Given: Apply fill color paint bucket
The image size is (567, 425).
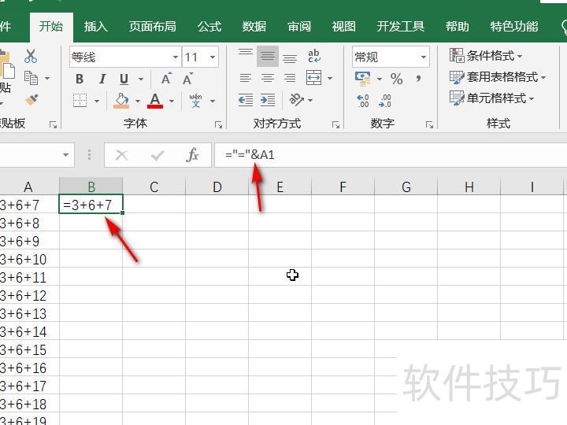Looking at the screenshot, I should click(x=121, y=100).
